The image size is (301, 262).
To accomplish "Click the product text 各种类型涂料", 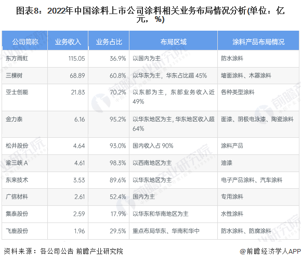I will tap(238, 92).
